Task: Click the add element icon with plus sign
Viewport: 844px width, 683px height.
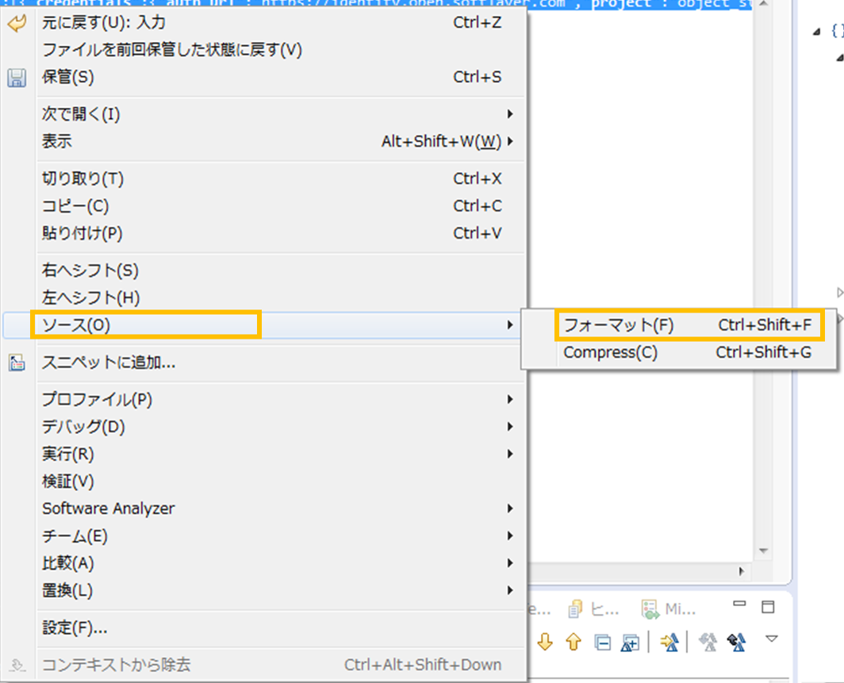Action: coord(629,643)
